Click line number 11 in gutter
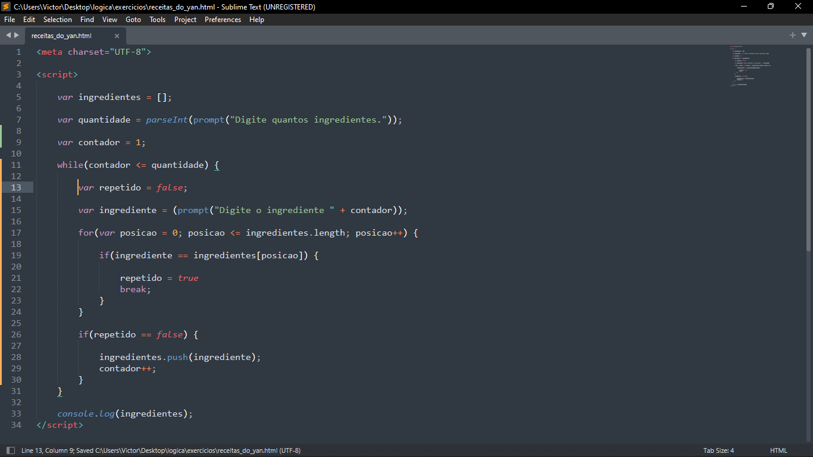Viewport: 813px width, 457px height. click(15, 165)
